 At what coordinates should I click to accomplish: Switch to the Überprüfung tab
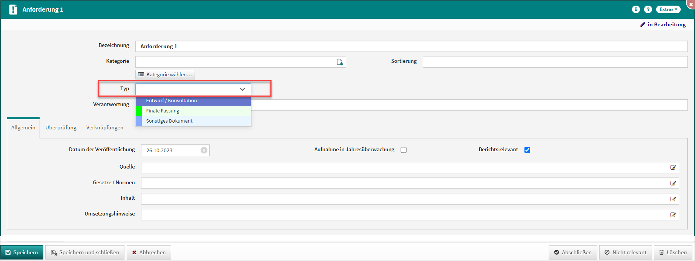click(61, 128)
